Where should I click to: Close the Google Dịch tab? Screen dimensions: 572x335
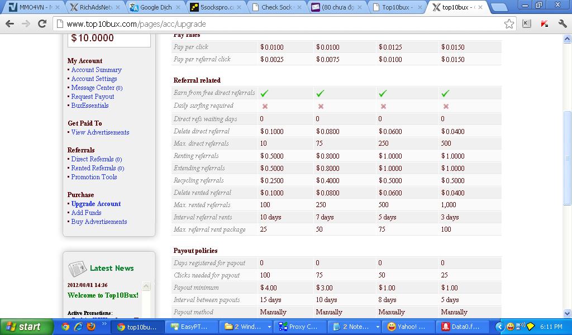click(178, 7)
